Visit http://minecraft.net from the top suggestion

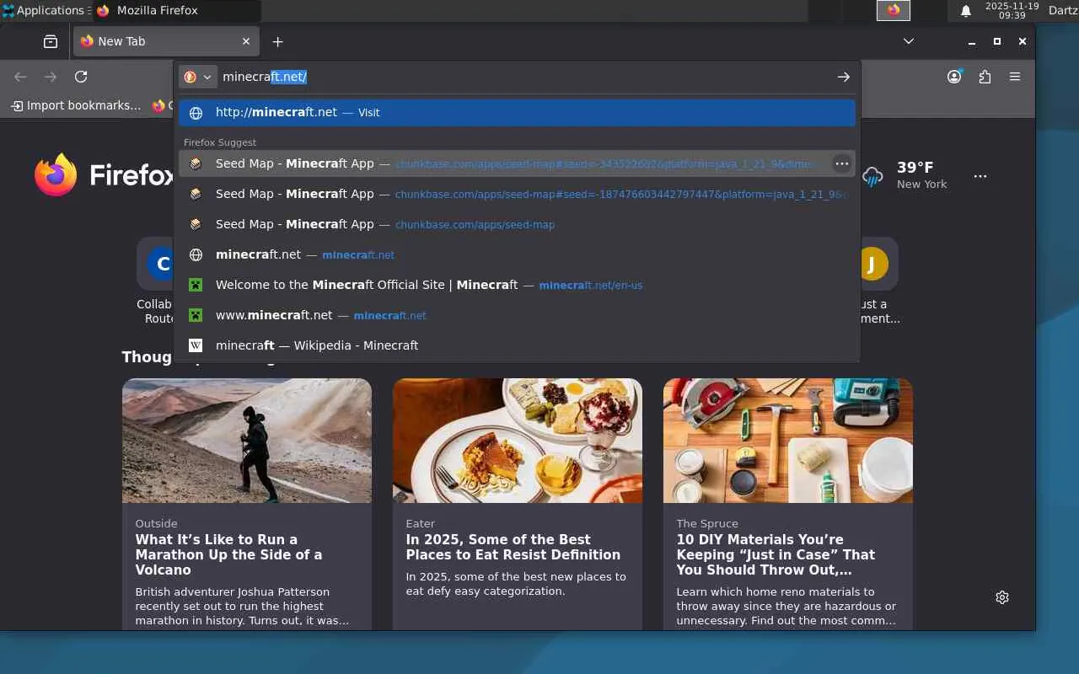(517, 112)
